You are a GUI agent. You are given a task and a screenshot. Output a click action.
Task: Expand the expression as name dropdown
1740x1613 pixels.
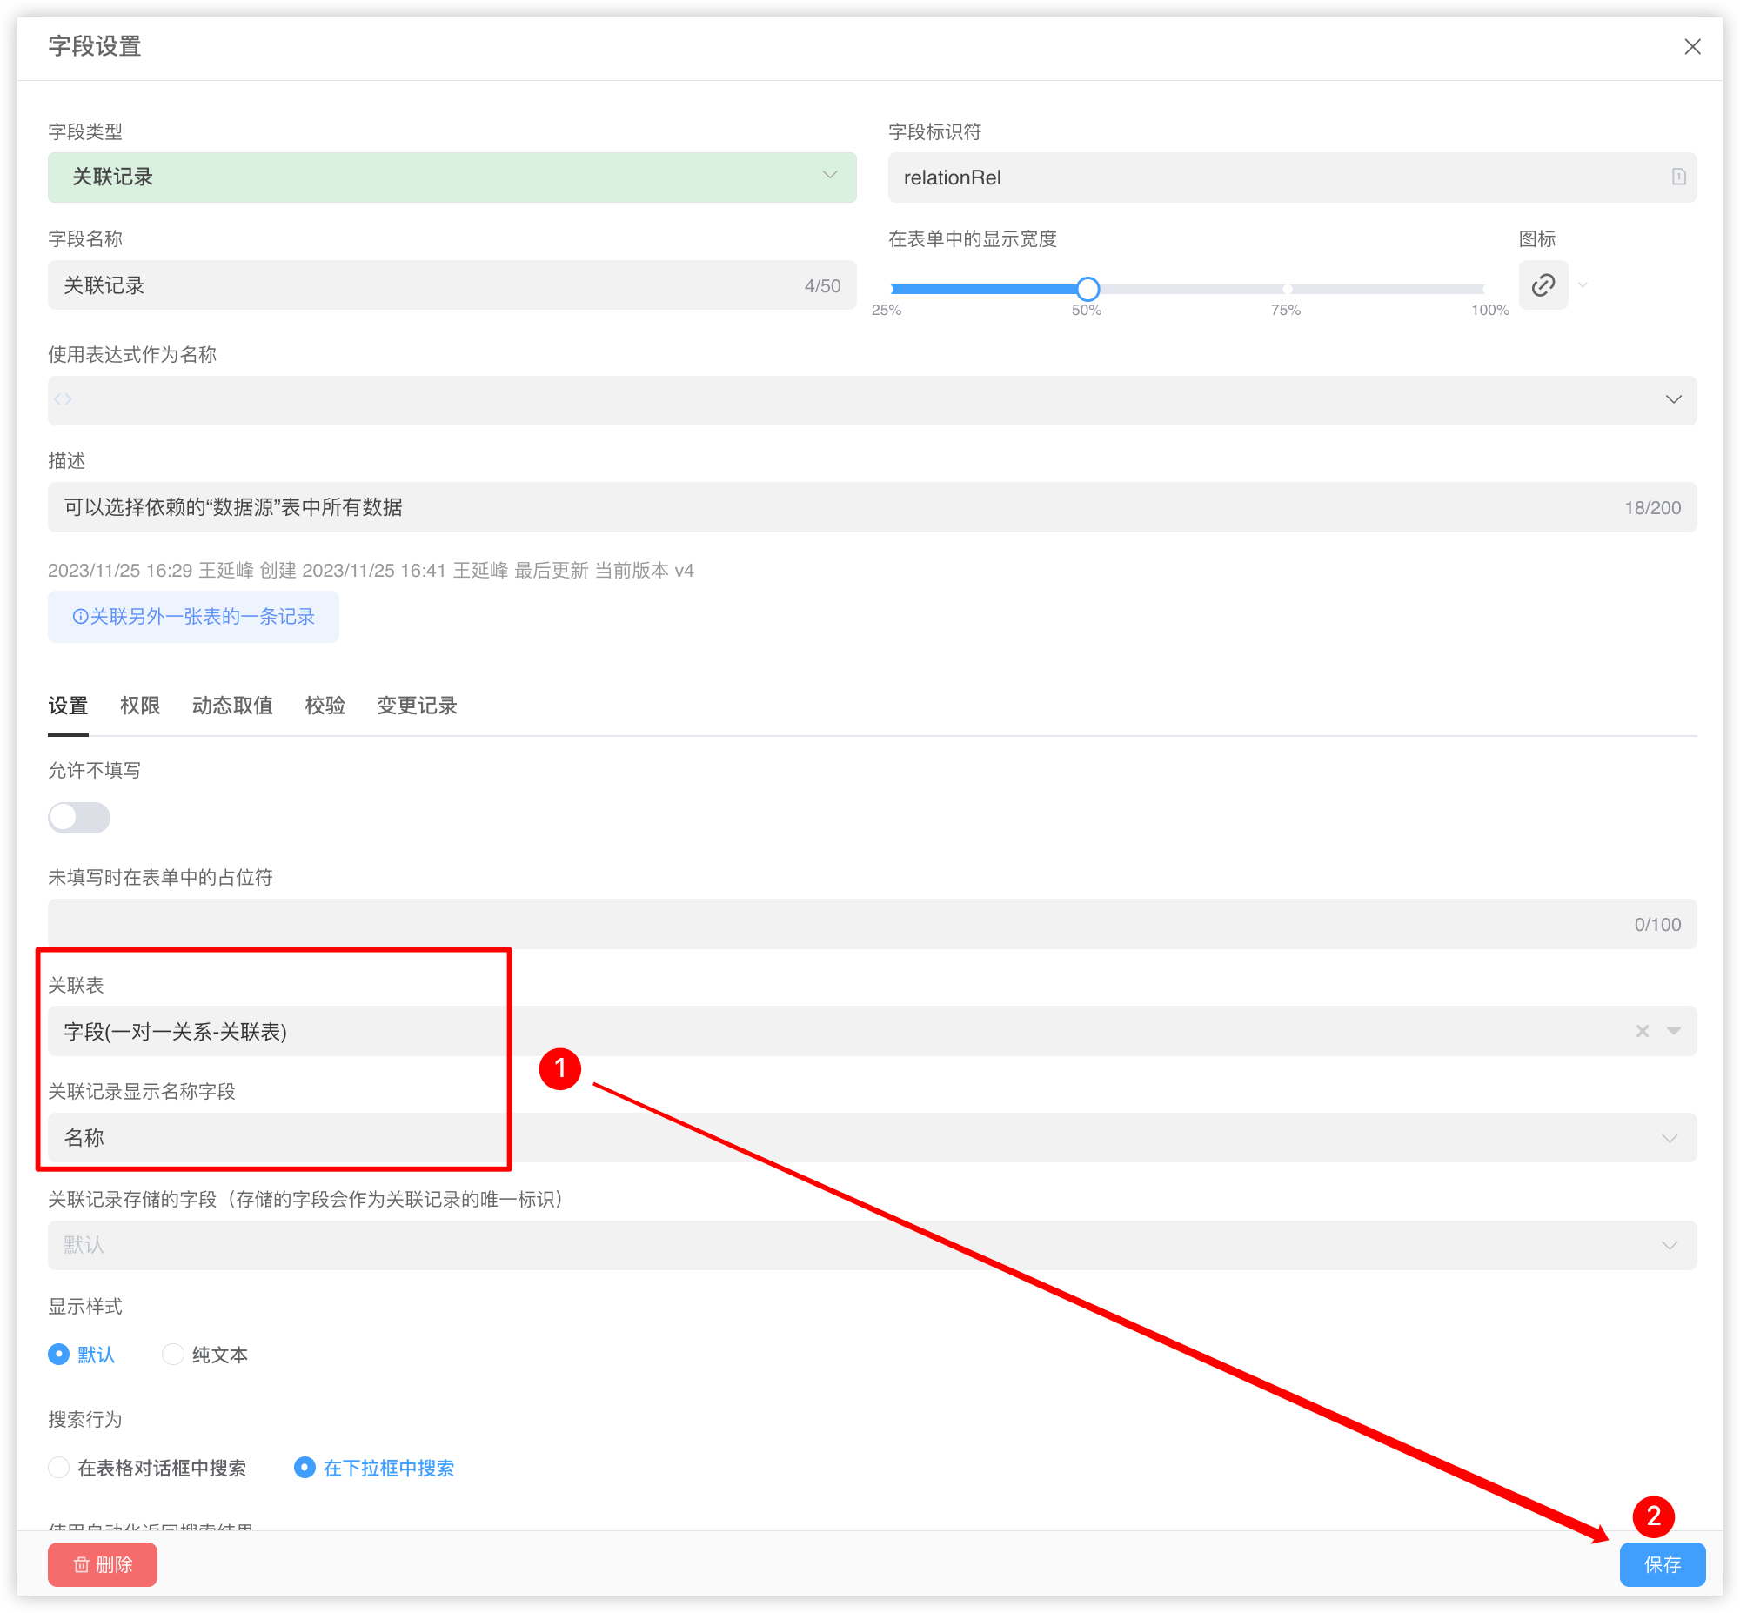pyautogui.click(x=1673, y=399)
